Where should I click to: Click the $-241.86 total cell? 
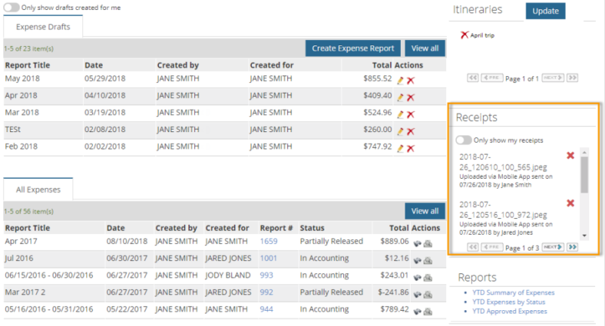click(x=393, y=292)
